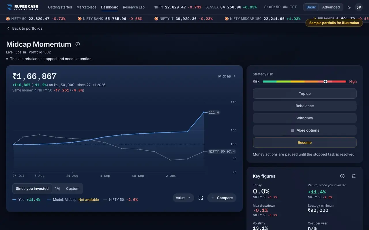This screenshot has width=369, height=230.
Task: Click the Compare button
Action: 222,198
